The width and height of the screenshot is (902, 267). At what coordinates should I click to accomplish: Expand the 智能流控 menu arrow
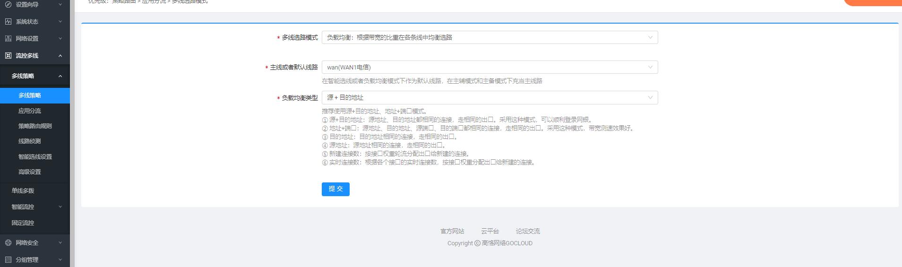[60, 207]
